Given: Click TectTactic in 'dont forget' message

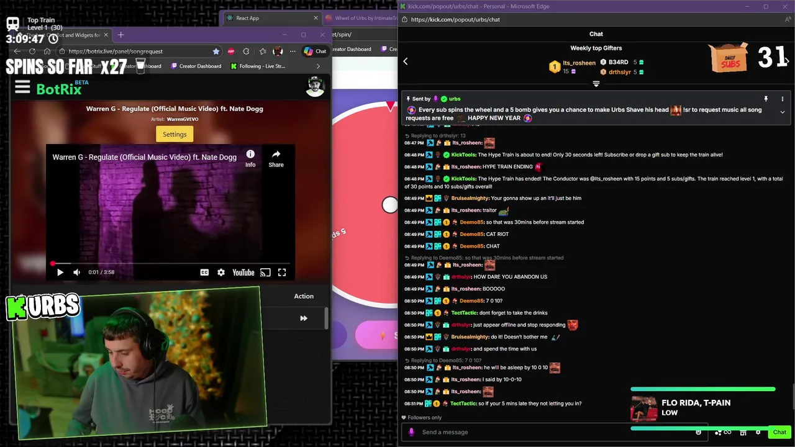Looking at the screenshot, I should pyautogui.click(x=464, y=313).
